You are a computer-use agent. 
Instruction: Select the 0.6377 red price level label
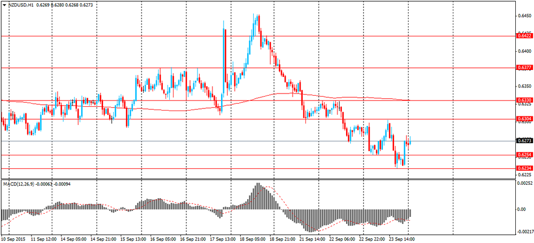coord(523,68)
